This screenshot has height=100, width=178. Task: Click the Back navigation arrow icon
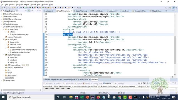70,7
